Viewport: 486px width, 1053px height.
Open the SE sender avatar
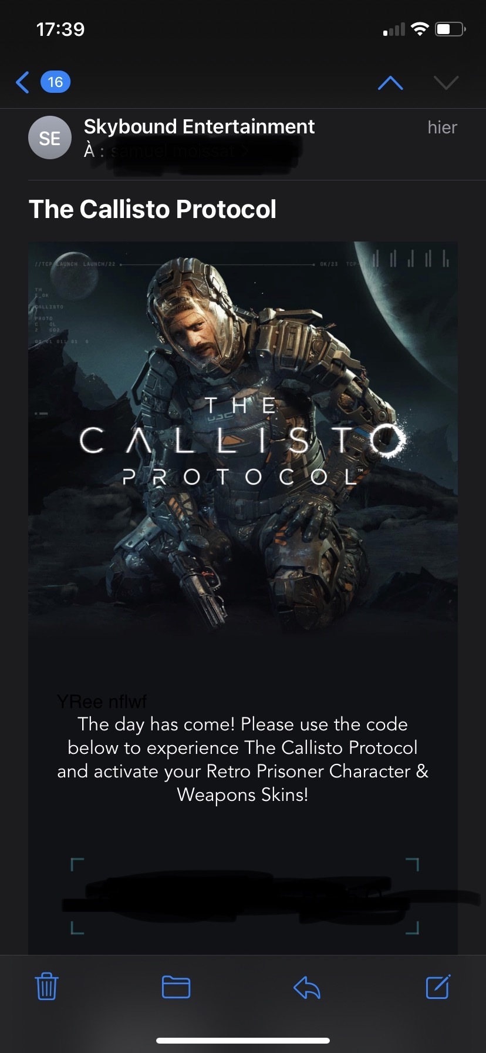[x=50, y=138]
